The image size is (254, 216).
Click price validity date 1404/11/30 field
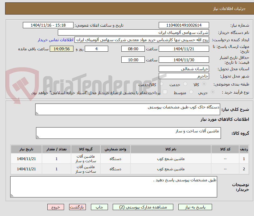point(184,60)
